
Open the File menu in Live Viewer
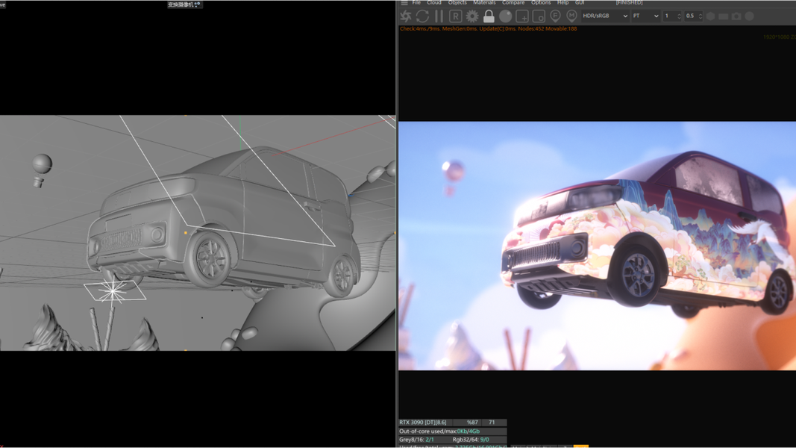(416, 2)
